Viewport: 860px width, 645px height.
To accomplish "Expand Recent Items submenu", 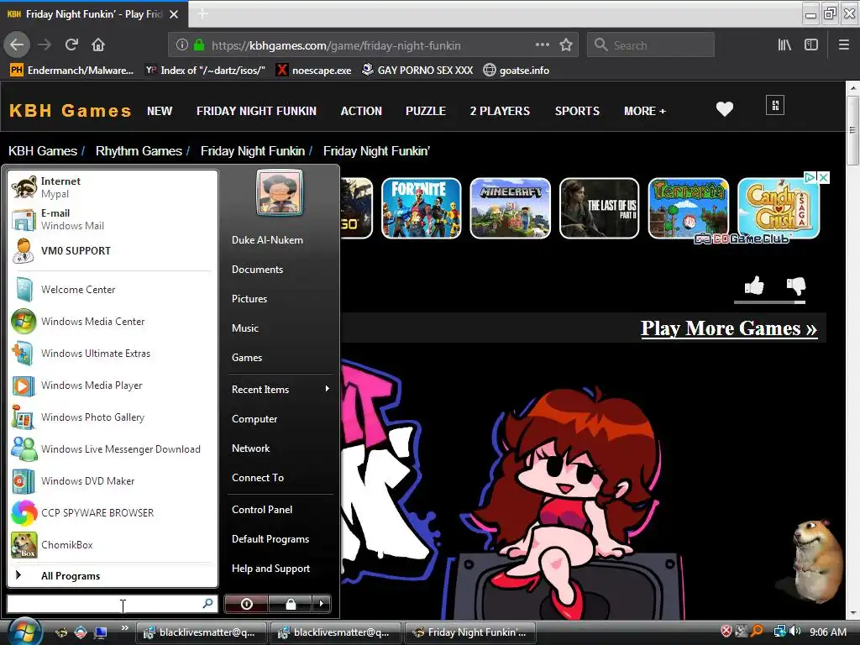I will (281, 390).
